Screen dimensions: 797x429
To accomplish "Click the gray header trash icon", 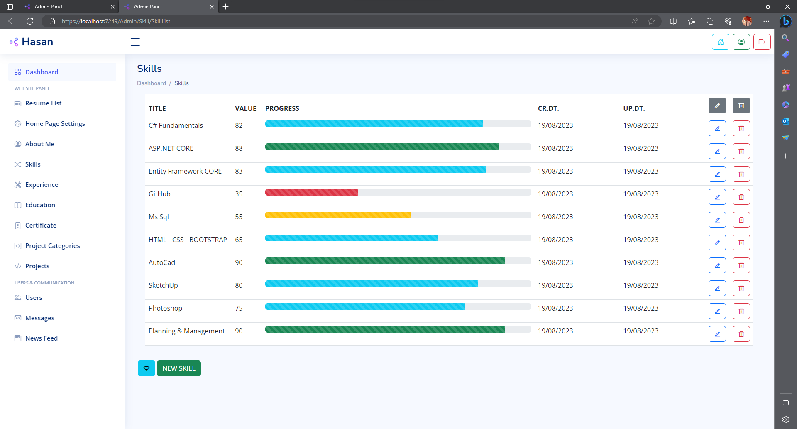I will click(741, 105).
